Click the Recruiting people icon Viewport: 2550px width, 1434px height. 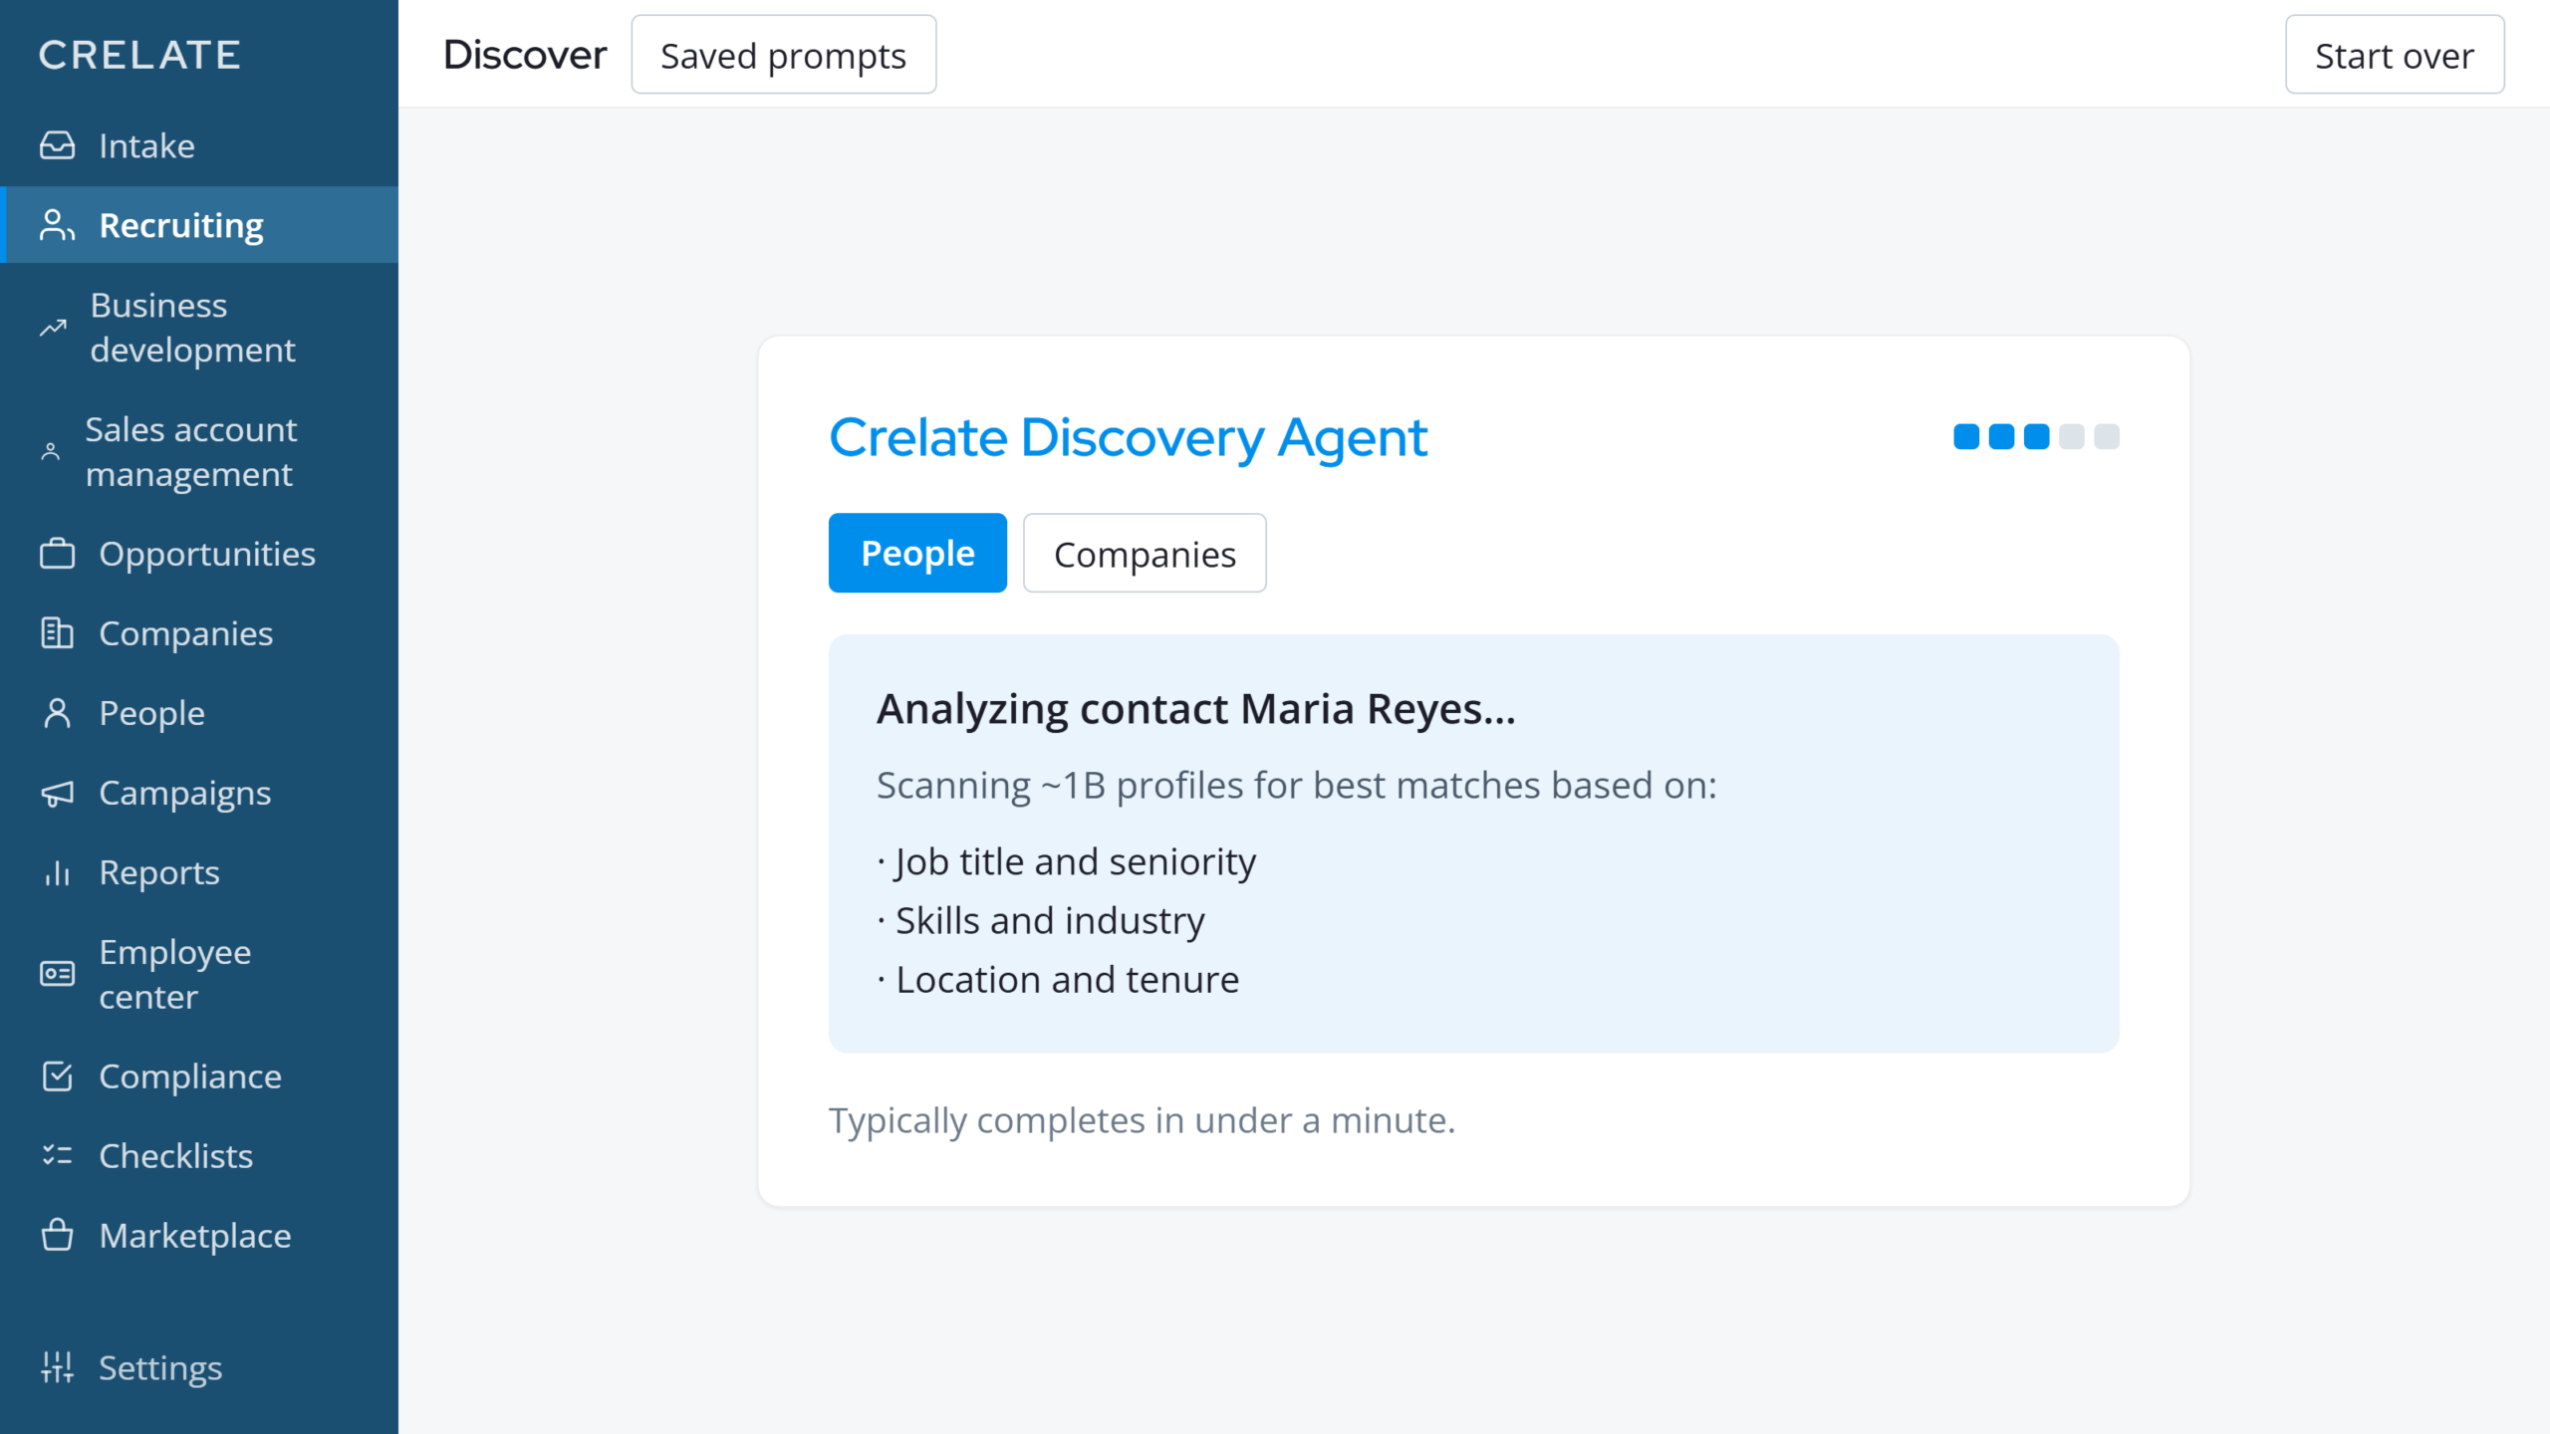(x=57, y=225)
